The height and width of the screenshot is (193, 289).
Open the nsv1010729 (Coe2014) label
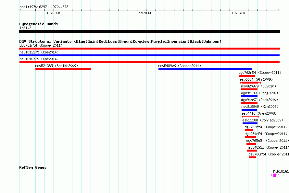click(x=39, y=59)
